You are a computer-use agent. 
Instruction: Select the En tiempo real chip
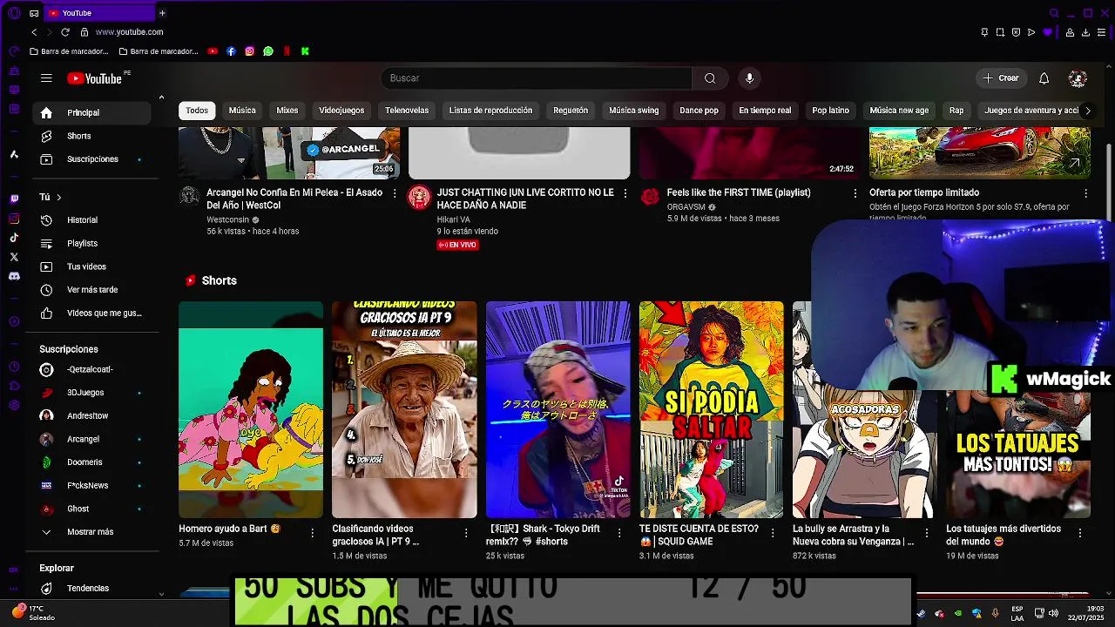tap(765, 111)
